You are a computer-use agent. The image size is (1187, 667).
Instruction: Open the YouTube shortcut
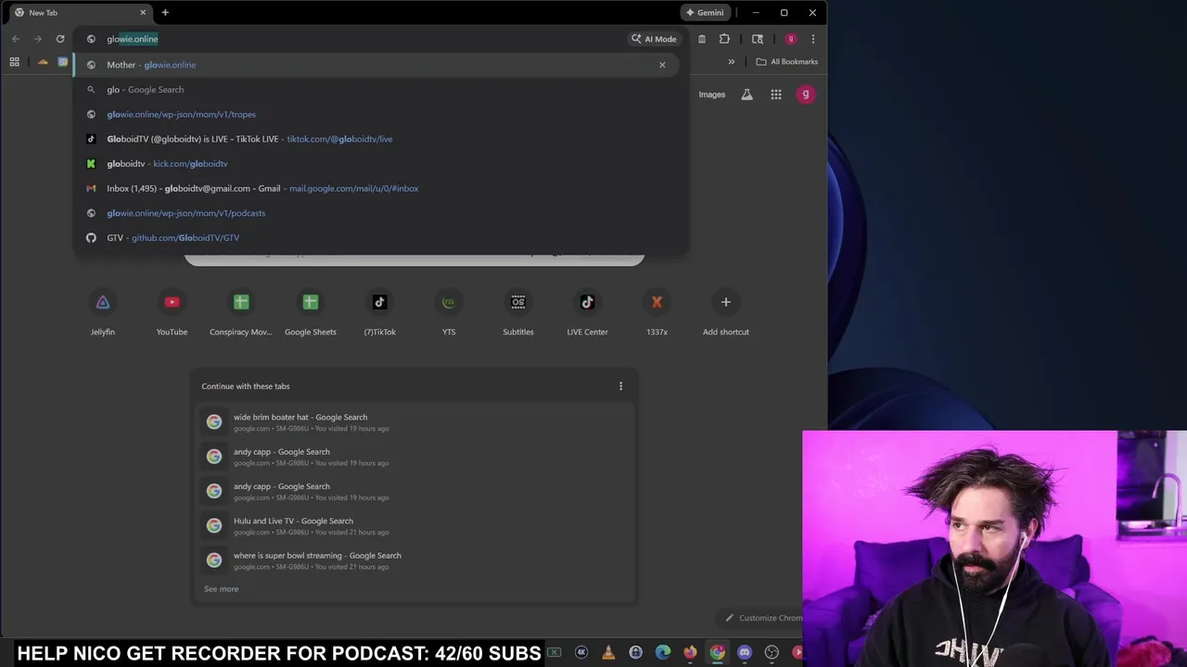point(172,313)
